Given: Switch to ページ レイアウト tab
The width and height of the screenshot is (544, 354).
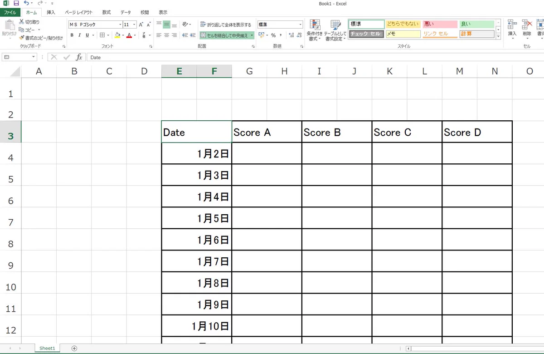Looking at the screenshot, I should [x=78, y=12].
